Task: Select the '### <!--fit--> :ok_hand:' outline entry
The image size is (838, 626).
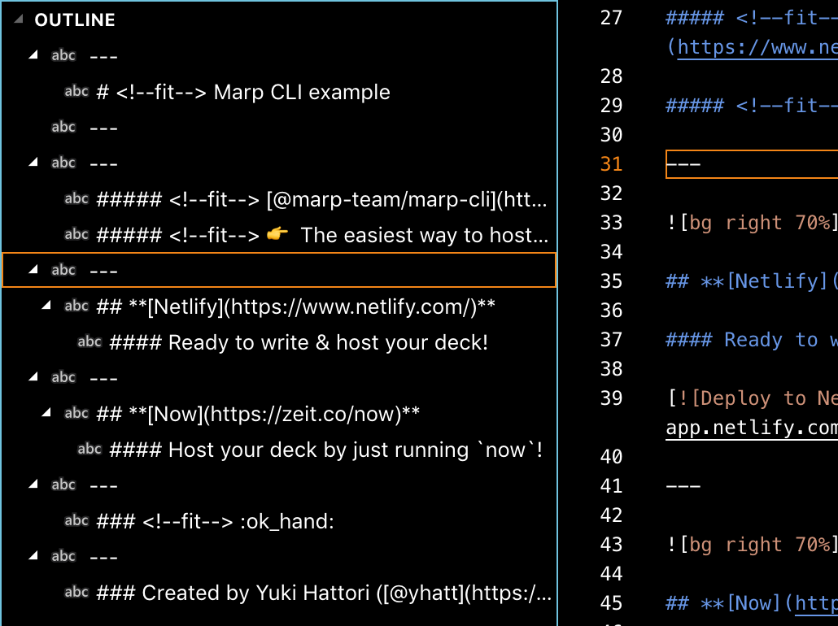Action: pyautogui.click(x=215, y=521)
